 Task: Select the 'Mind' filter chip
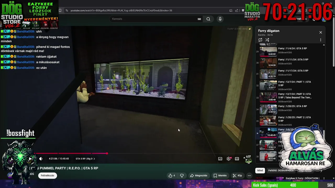tap(260, 171)
